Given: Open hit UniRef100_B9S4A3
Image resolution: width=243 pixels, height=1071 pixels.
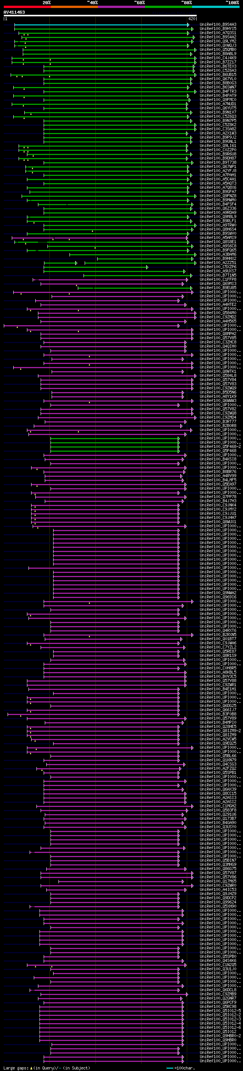Looking at the screenshot, I should pyautogui.click(x=218, y=25).
